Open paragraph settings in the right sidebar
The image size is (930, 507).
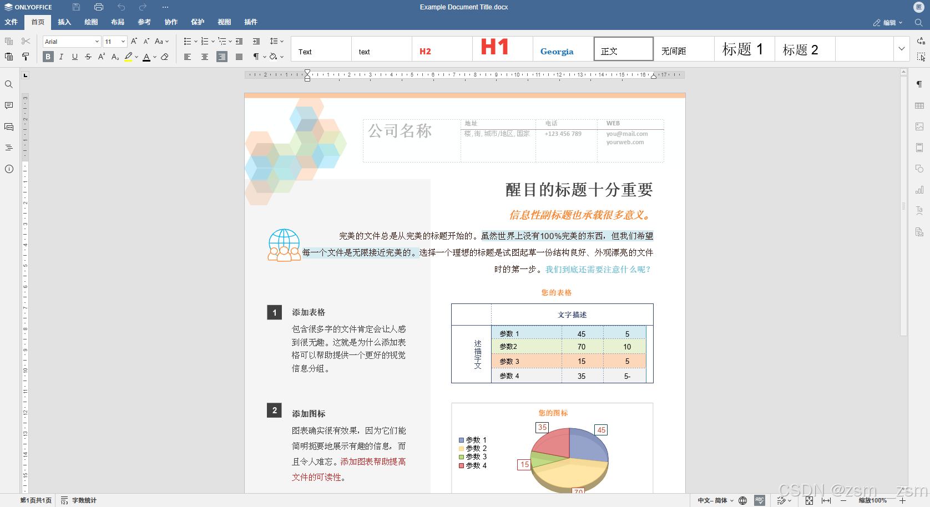click(919, 84)
